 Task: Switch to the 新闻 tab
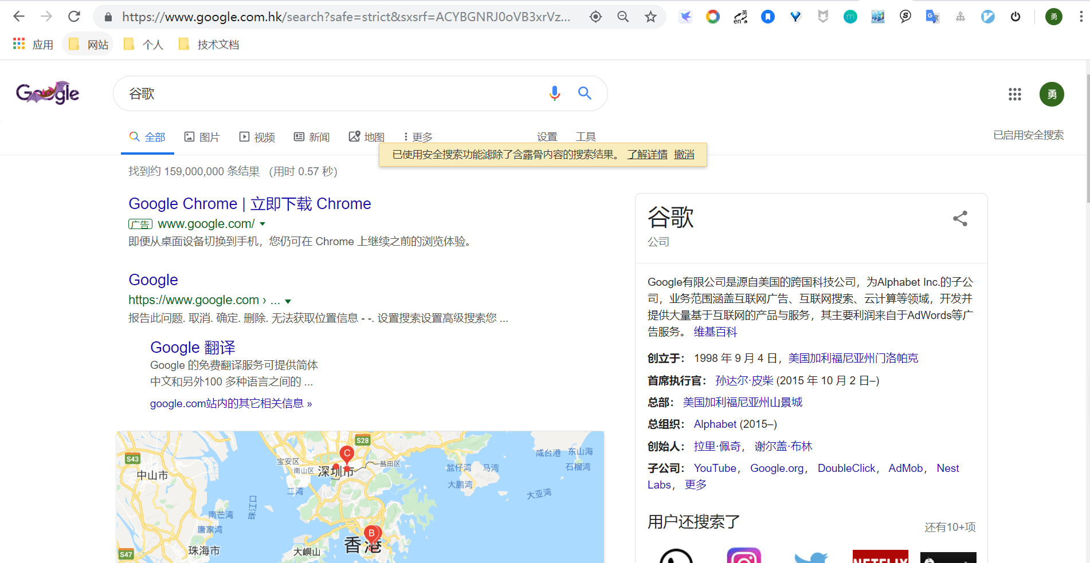click(312, 137)
